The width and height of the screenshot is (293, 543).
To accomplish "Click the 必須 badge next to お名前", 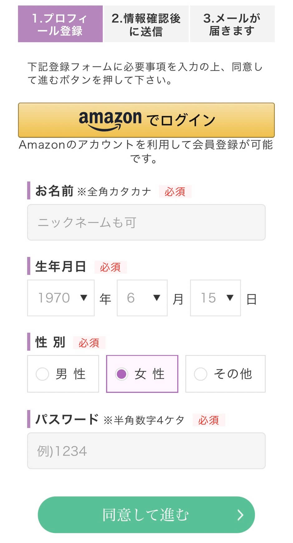I will (x=175, y=191).
